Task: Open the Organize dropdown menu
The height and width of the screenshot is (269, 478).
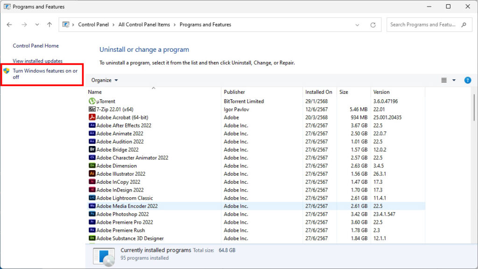Action: (104, 80)
